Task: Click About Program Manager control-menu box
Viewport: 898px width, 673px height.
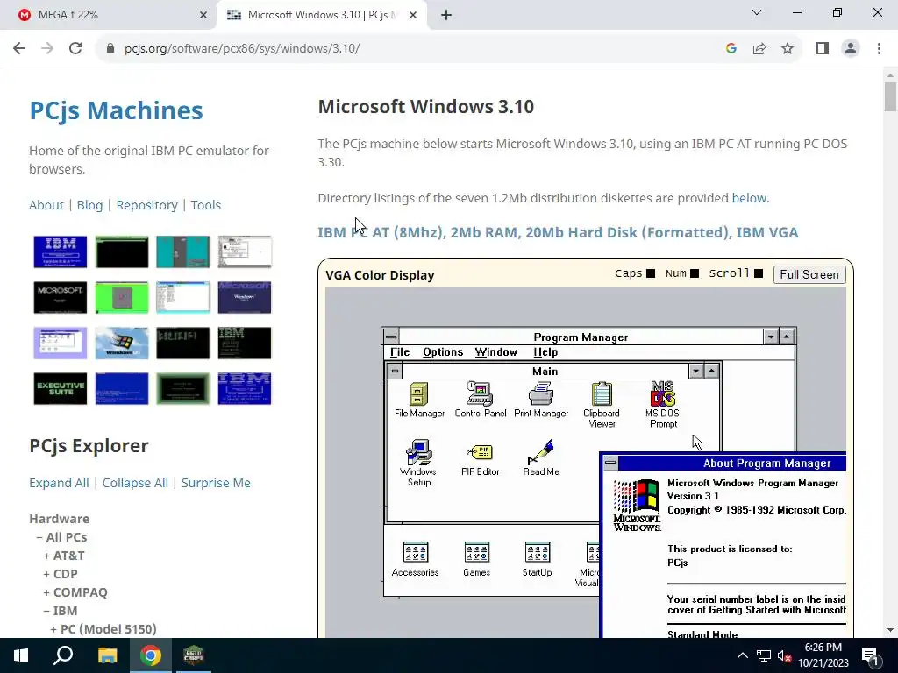Action: click(611, 463)
